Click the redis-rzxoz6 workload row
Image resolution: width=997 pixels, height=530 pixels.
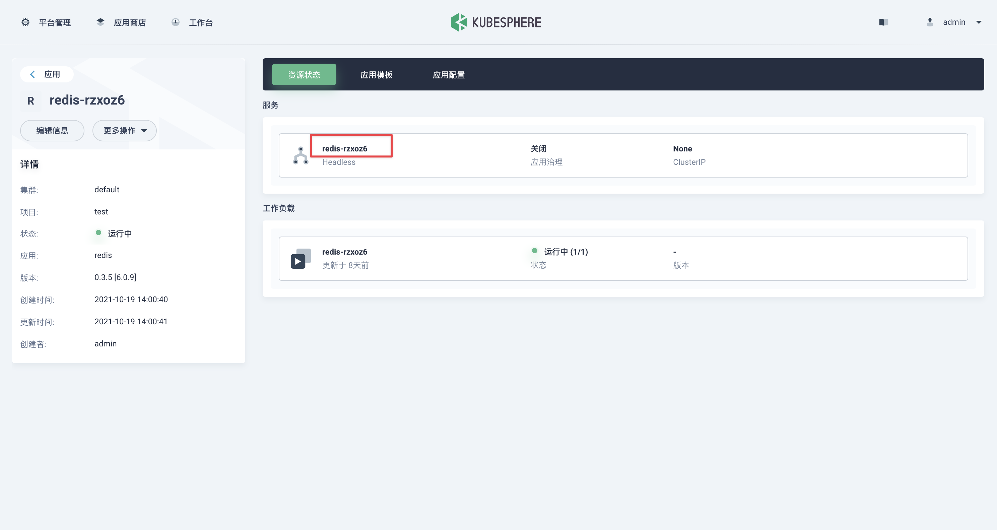click(x=345, y=252)
